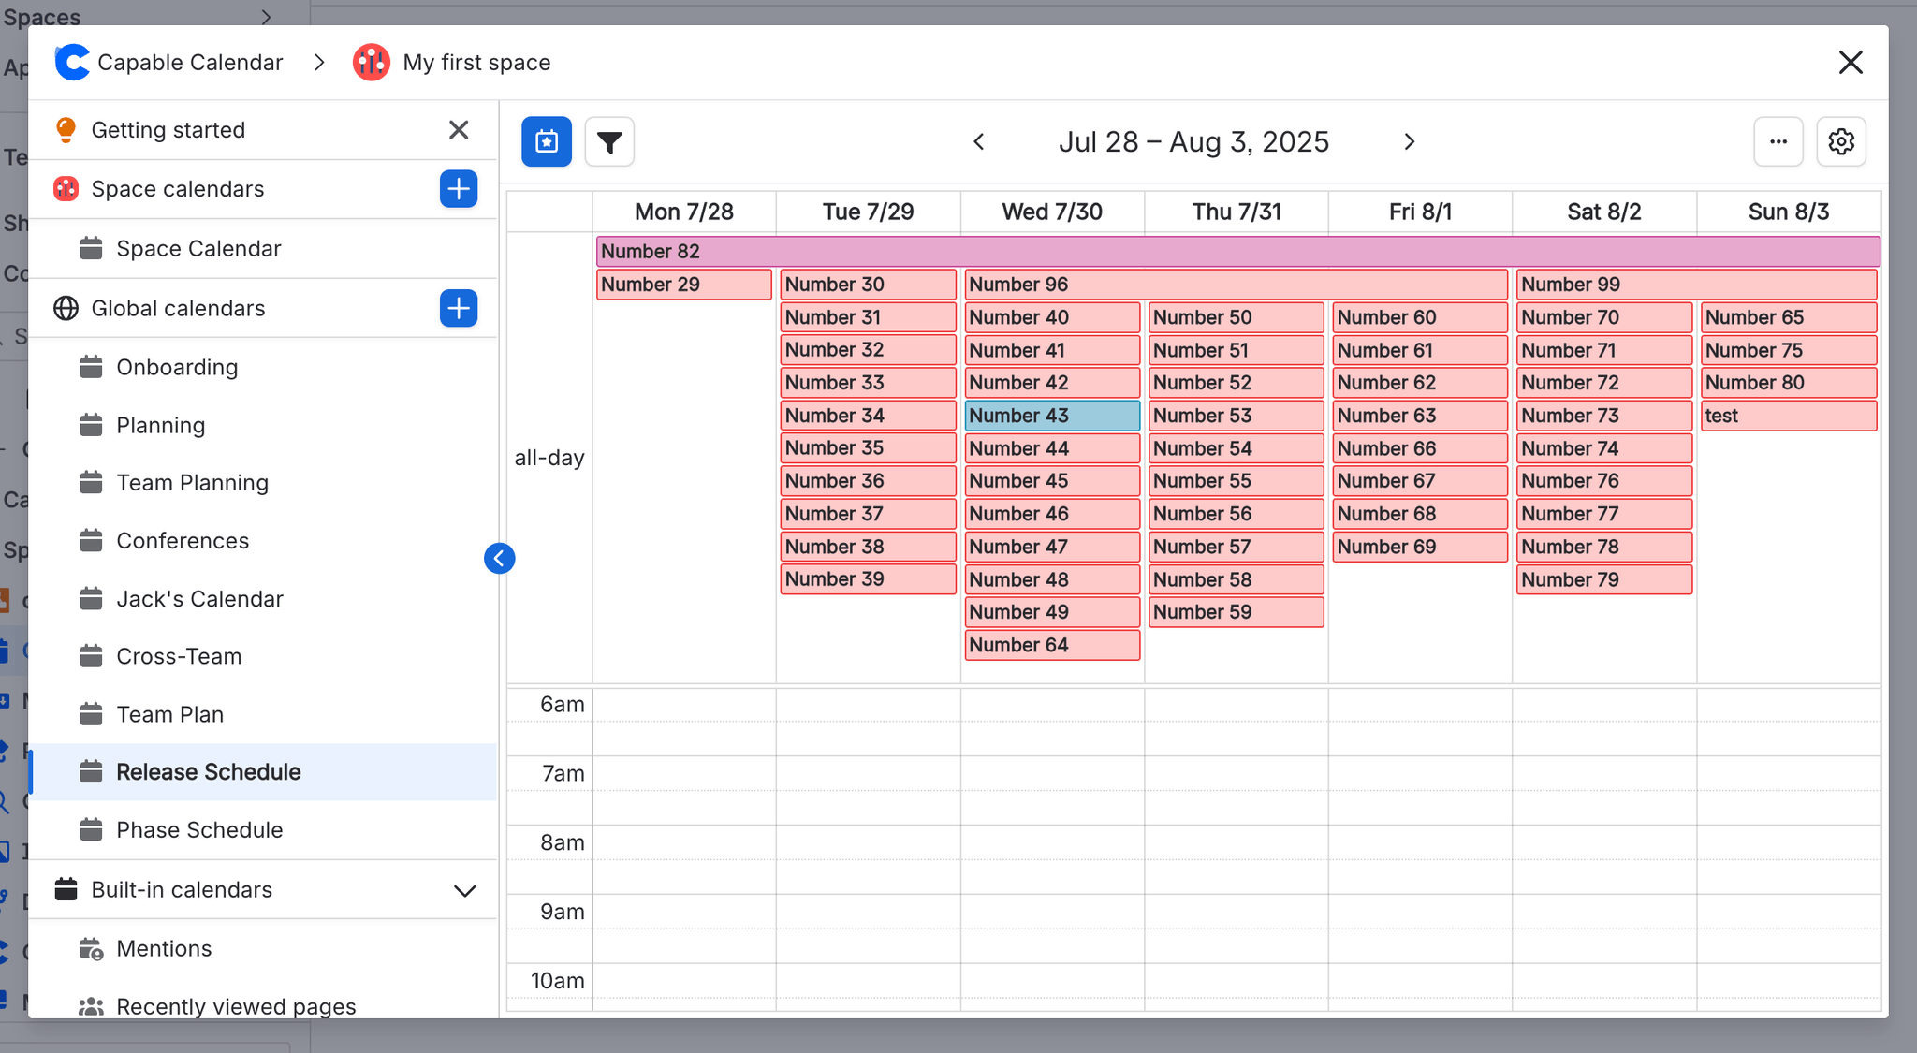Click the Capable Calendar logo icon

pos(72,63)
